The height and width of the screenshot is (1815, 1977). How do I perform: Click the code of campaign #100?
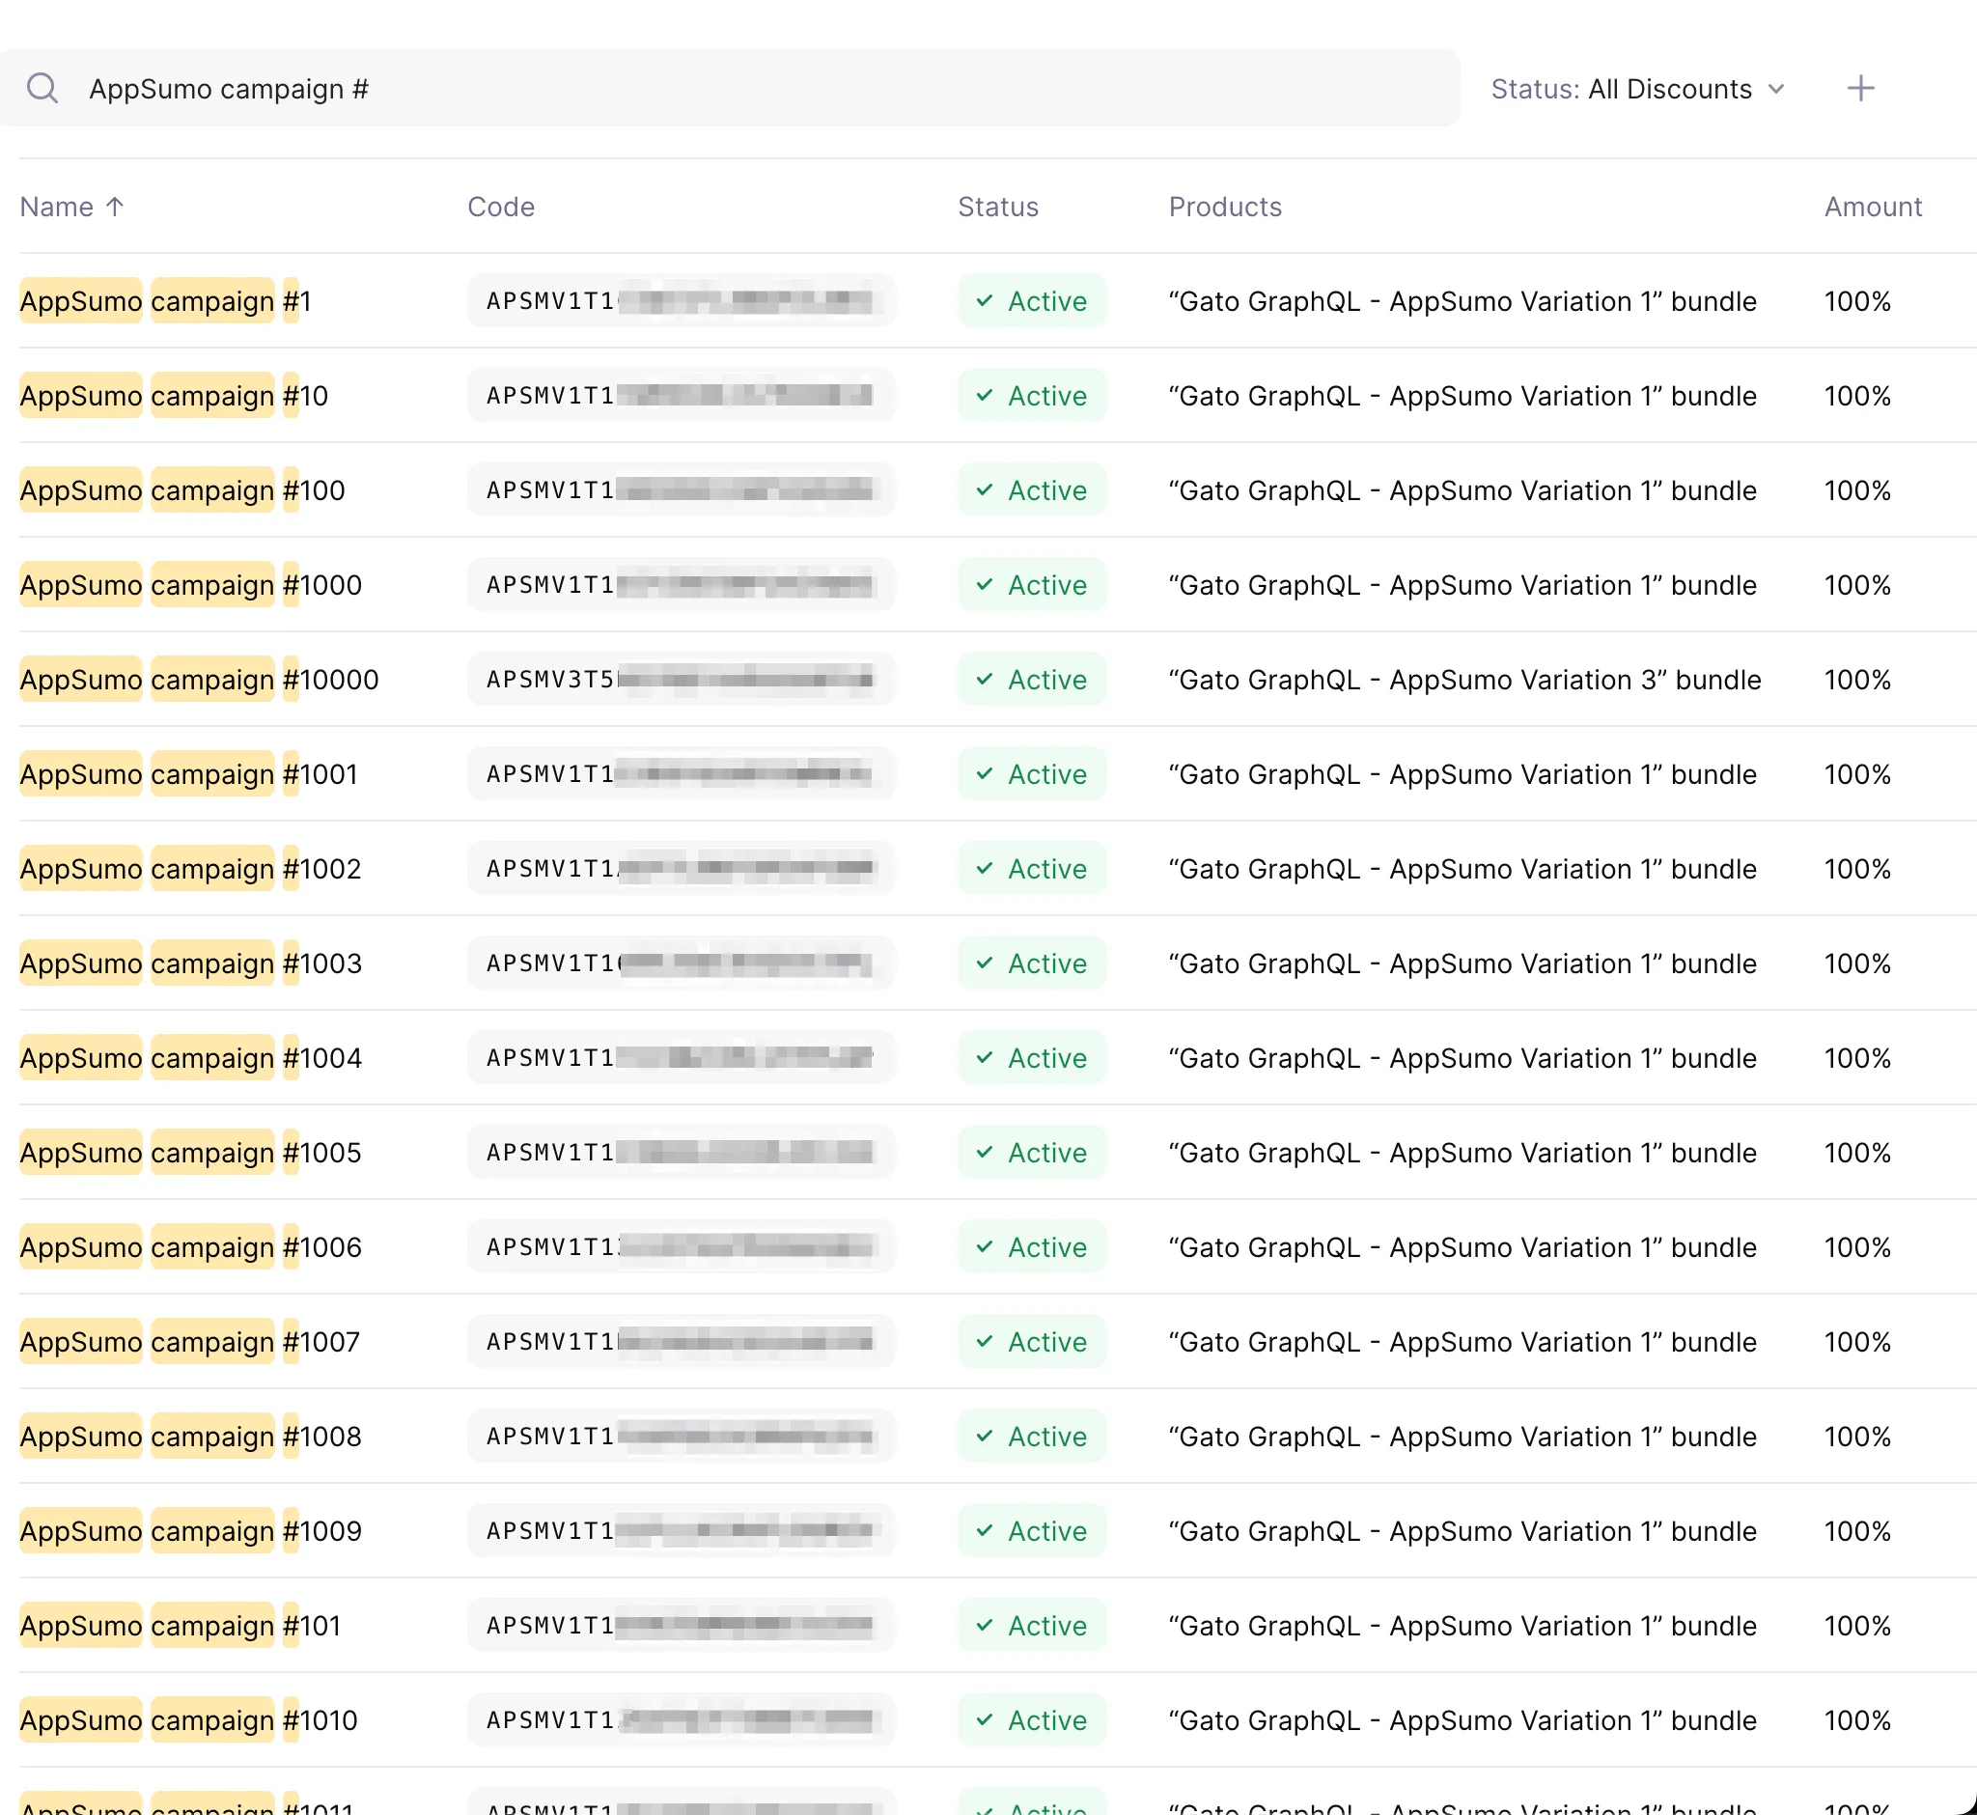tap(681, 490)
